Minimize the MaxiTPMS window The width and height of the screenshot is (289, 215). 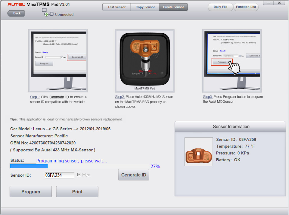(x=268, y=3)
